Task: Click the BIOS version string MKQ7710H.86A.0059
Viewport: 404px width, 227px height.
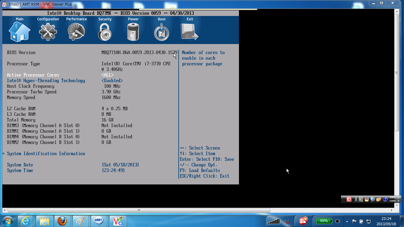Action: pyautogui.click(x=139, y=53)
